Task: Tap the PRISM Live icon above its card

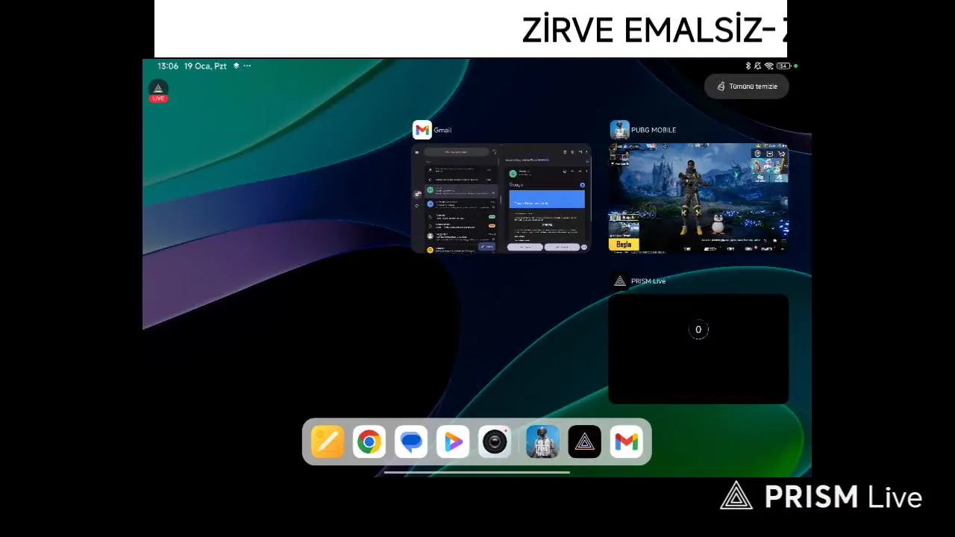Action: (x=619, y=281)
